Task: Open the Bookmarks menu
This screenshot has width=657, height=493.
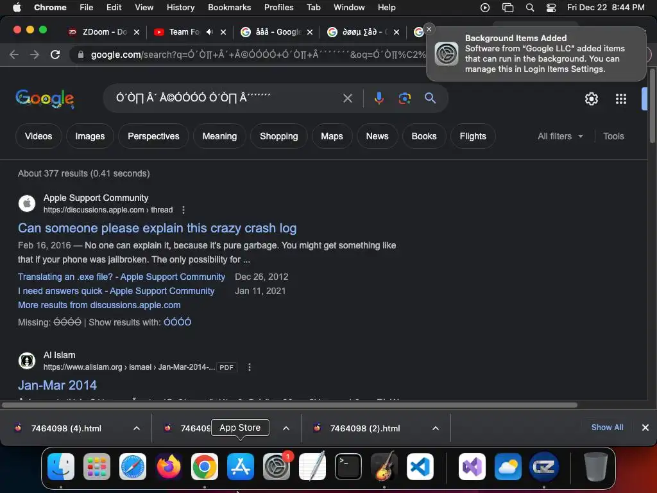Action: pyautogui.click(x=229, y=8)
